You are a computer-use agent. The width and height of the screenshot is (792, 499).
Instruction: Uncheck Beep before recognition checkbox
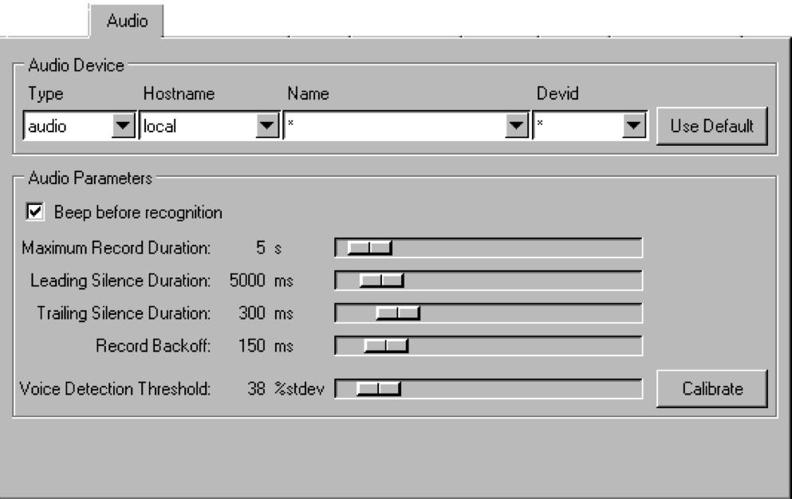pyautogui.click(x=35, y=211)
